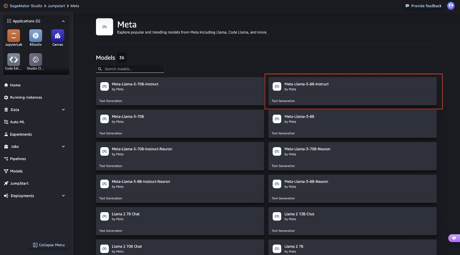Select Llama 2 7B model name
The width and height of the screenshot is (460, 255).
coord(294,246)
